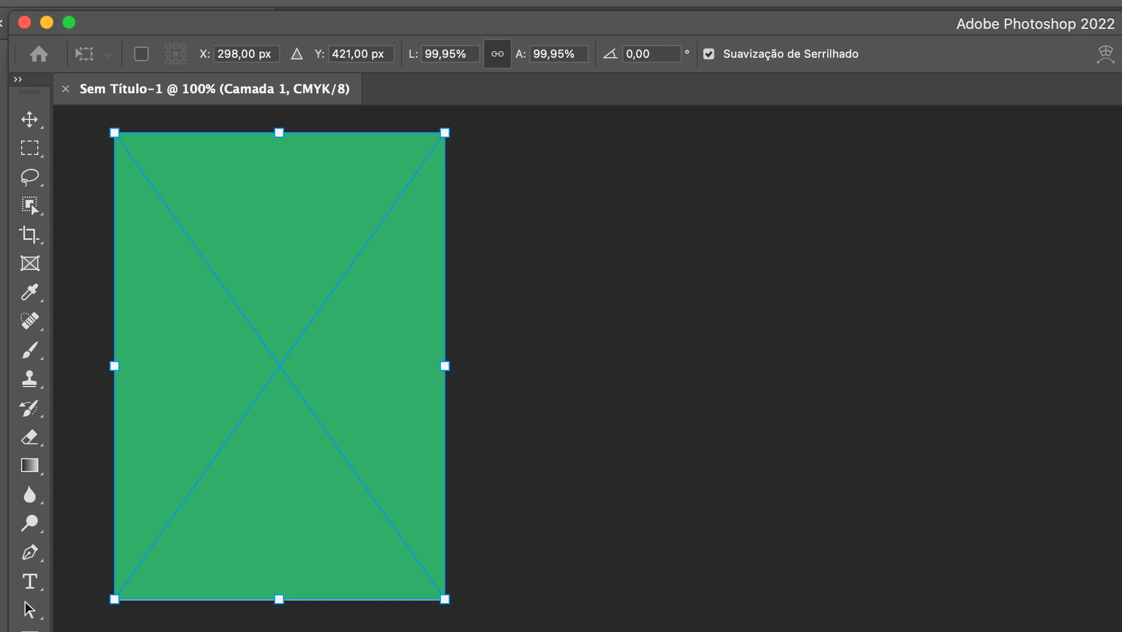Select the Crop tool

(29, 234)
